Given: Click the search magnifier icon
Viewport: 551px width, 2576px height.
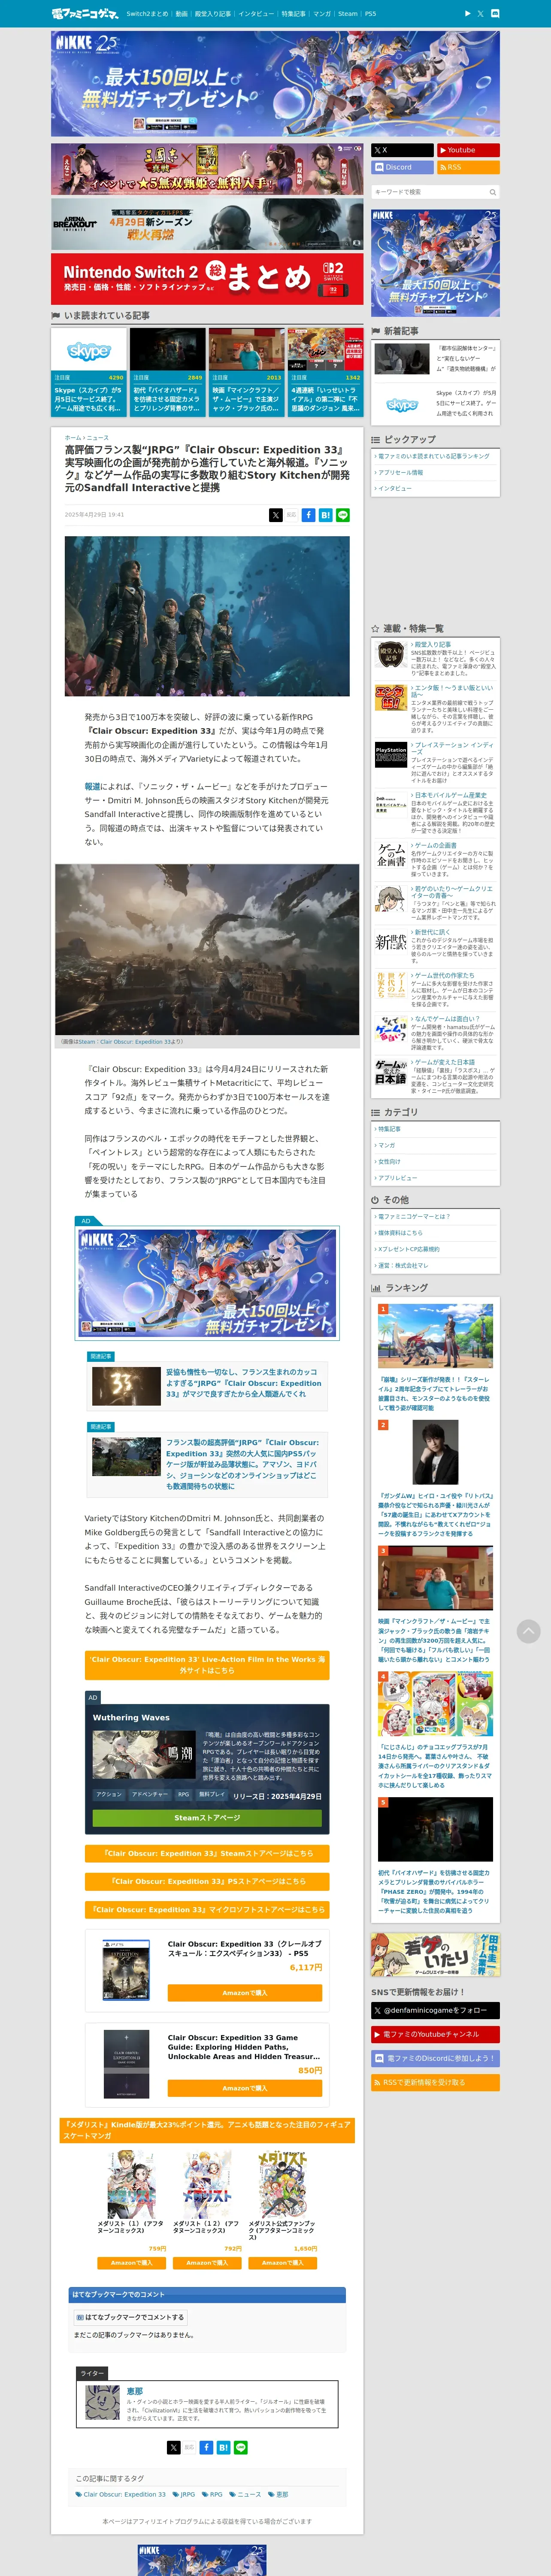Looking at the screenshot, I should [492, 192].
